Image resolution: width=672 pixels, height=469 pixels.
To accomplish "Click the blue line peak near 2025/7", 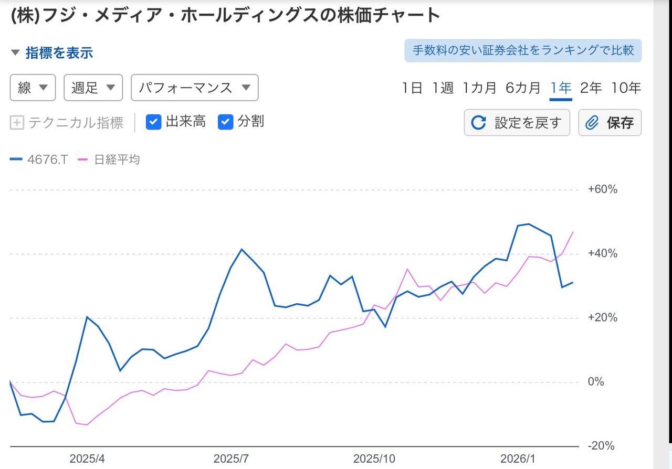I will pyautogui.click(x=242, y=249).
